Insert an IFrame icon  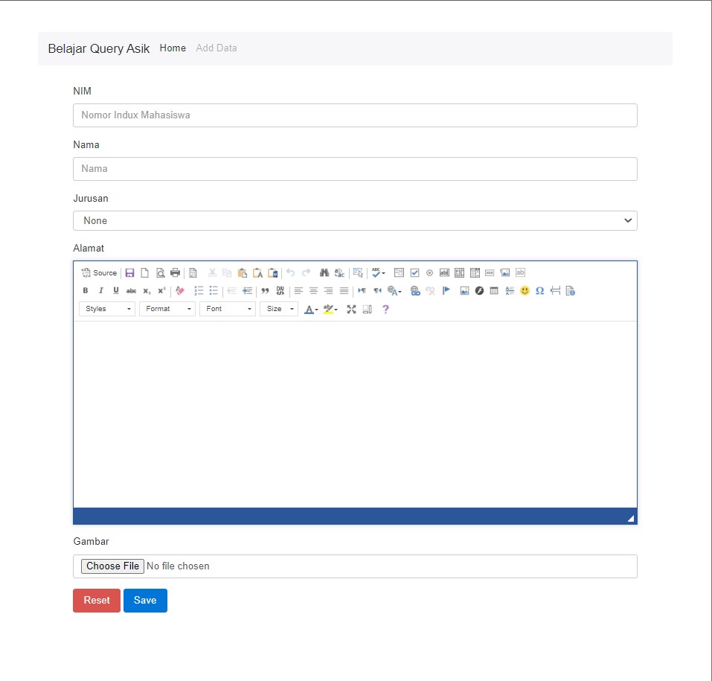coord(571,291)
